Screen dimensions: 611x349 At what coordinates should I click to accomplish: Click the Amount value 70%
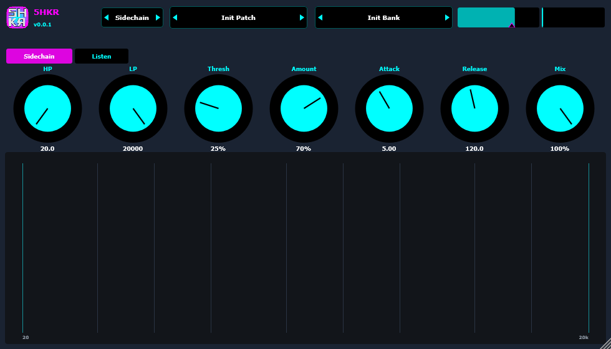click(x=304, y=148)
